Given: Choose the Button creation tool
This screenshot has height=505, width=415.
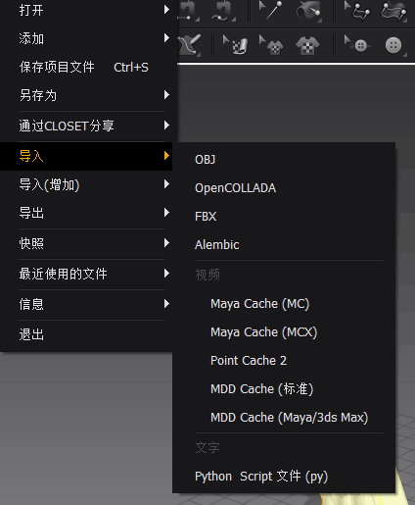Looking at the screenshot, I should 394,45.
